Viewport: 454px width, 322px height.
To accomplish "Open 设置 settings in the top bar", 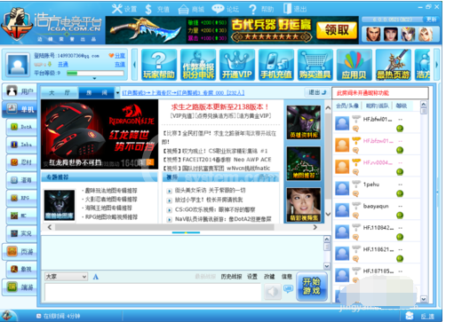I will coord(124,9).
